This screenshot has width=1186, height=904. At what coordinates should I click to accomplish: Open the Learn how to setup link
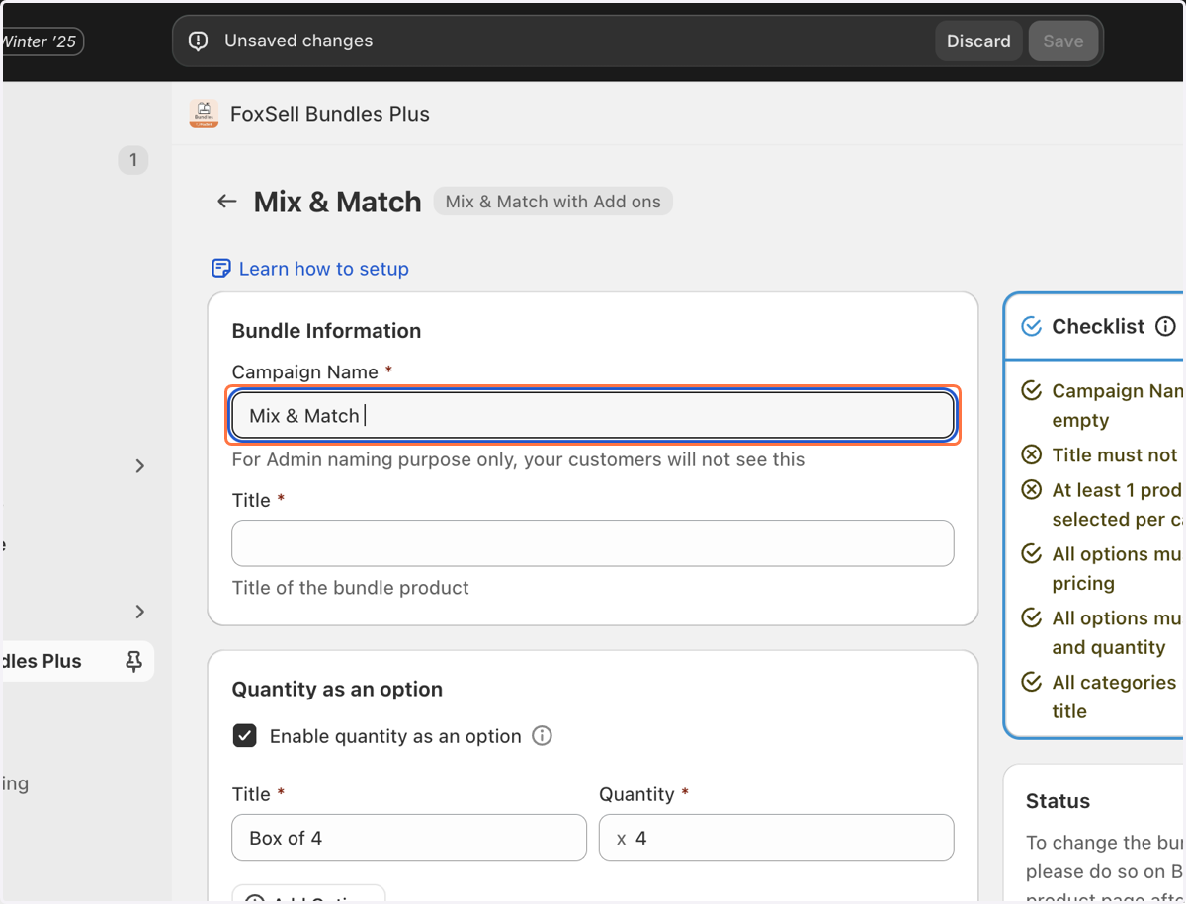point(323,269)
